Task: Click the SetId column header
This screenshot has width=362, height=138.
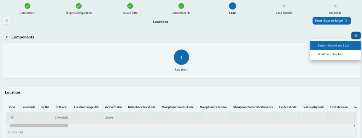Action: pos(45,107)
